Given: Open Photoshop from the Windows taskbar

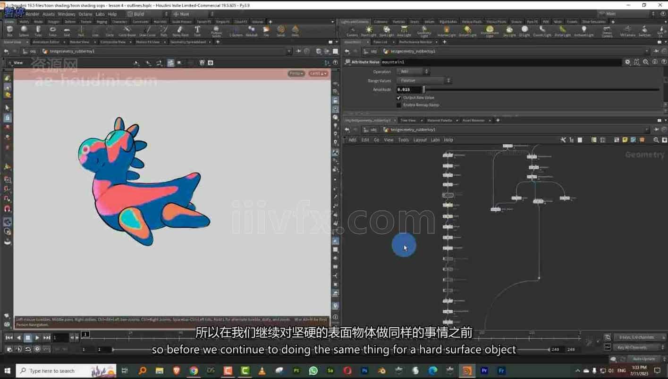Looking at the screenshot, I should 364,371.
